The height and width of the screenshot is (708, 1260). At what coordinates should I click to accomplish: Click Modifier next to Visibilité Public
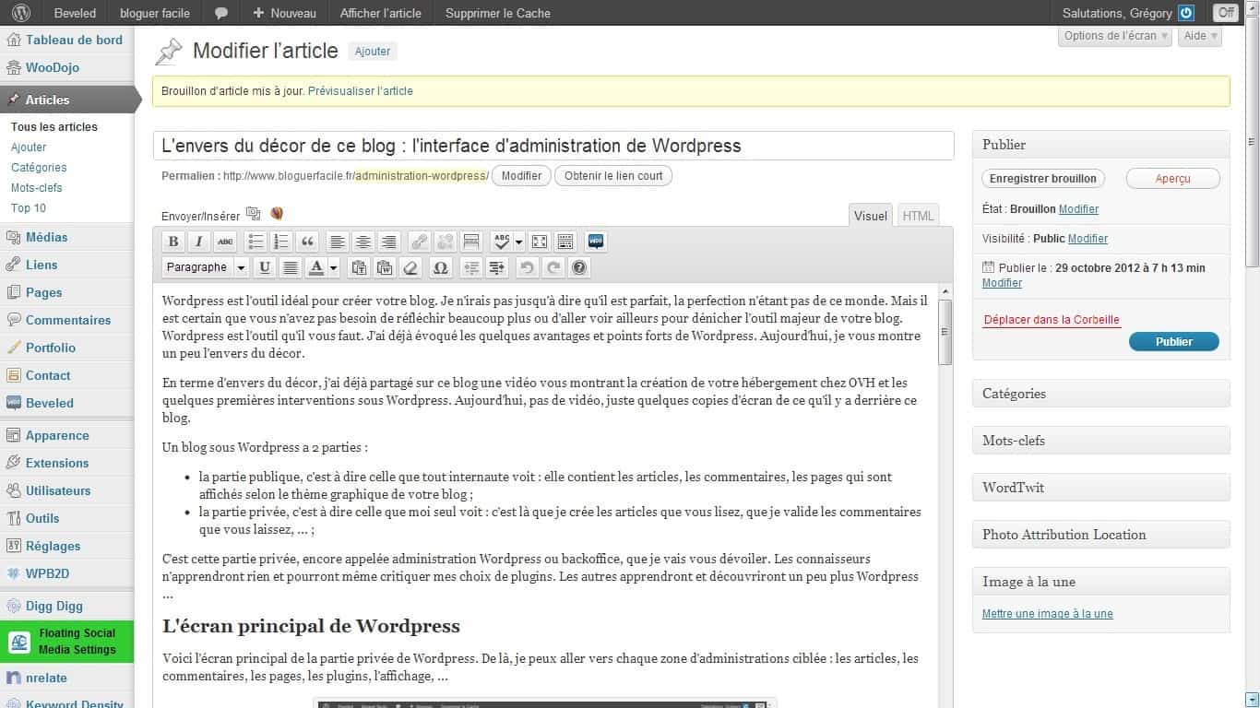coord(1088,238)
